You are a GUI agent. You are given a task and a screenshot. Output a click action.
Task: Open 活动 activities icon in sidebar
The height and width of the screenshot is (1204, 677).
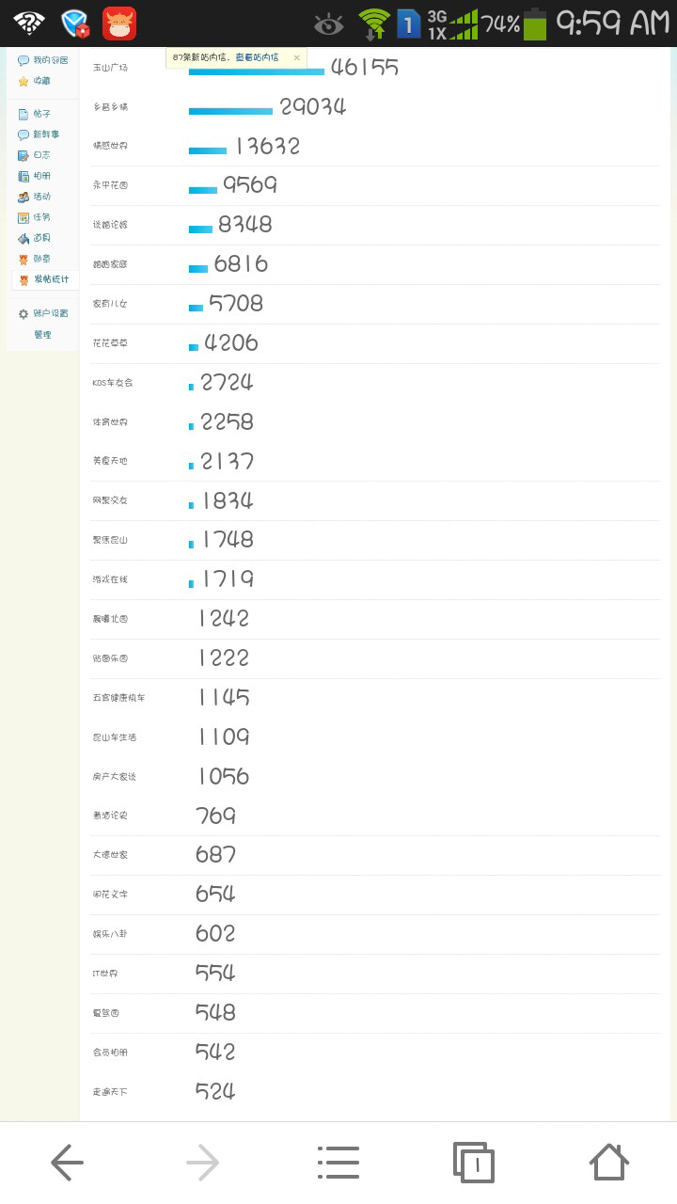[x=24, y=197]
